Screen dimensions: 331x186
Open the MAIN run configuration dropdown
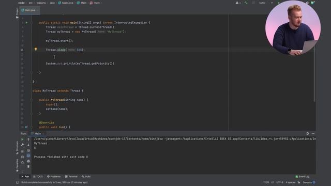(x=265, y=3)
